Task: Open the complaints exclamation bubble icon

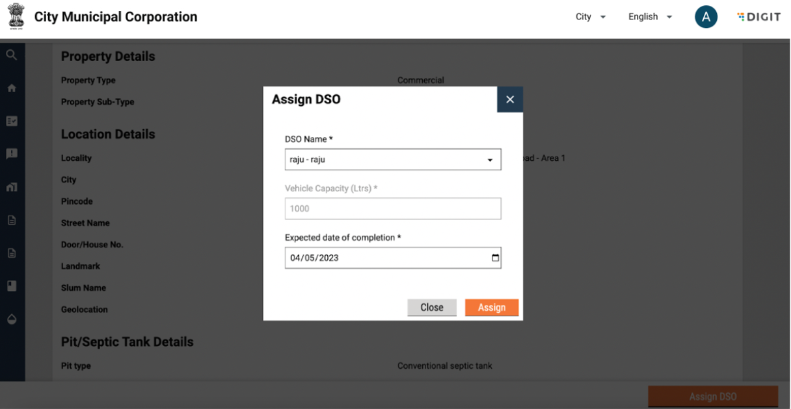Action: coord(11,154)
